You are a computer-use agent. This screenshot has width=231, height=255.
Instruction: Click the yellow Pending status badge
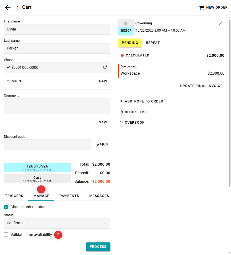130,43
